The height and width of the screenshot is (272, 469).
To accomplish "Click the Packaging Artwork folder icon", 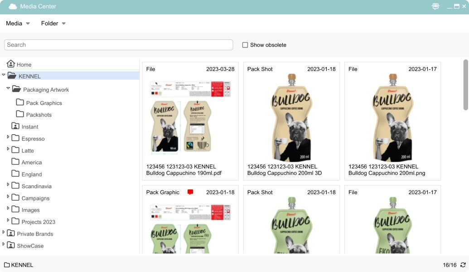I will (16, 89).
